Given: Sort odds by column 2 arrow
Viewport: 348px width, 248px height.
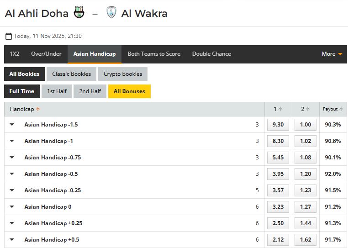Looking at the screenshot, I should tap(308, 109).
